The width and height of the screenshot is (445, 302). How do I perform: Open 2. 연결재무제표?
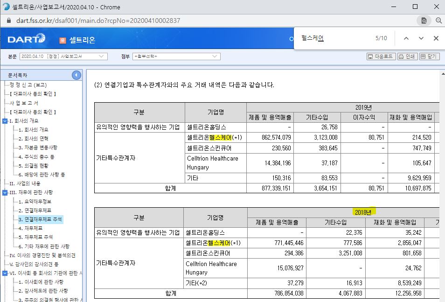[35, 211]
